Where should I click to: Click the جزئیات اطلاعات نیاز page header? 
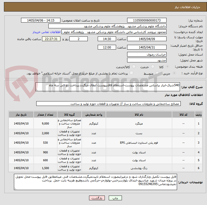(188, 7)
